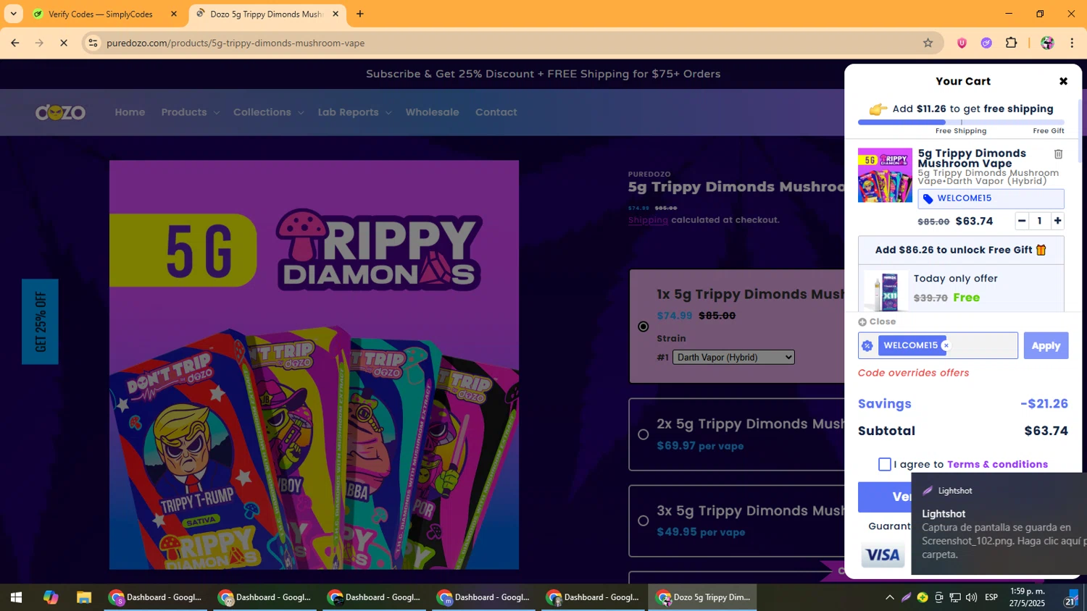
Task: Click the Dozo logo
Action: [x=60, y=112]
